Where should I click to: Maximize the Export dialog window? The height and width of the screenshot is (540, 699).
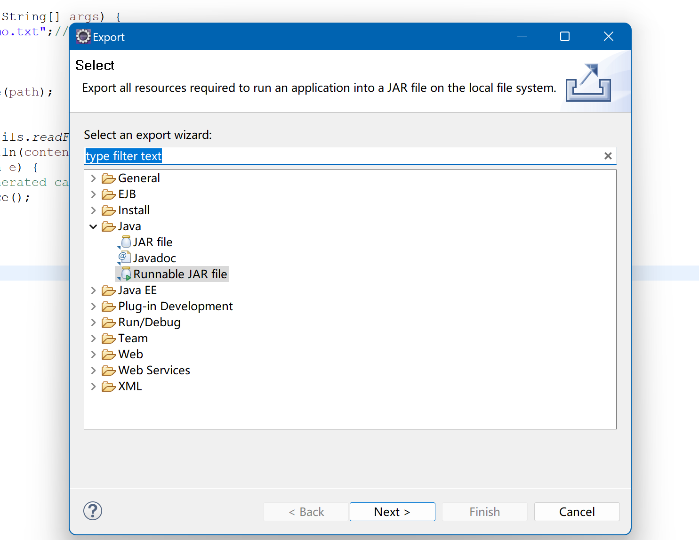[565, 36]
